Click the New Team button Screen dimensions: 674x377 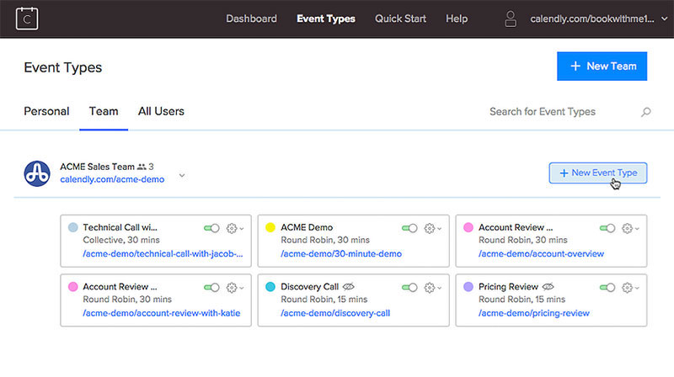602,66
